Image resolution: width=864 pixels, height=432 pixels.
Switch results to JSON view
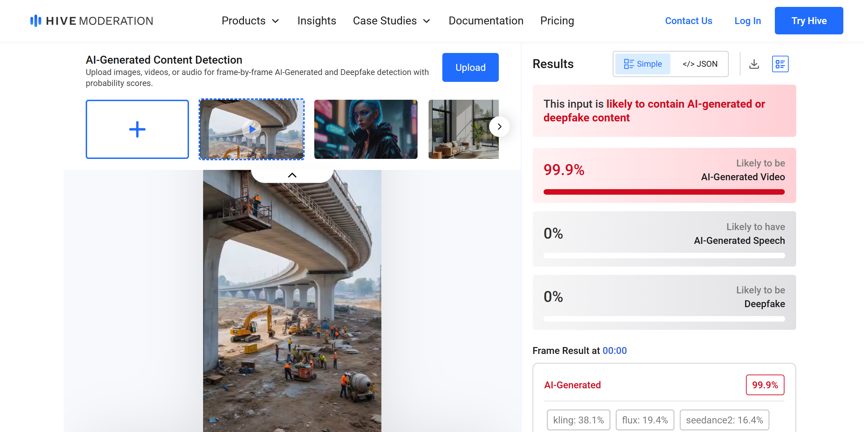pyautogui.click(x=700, y=64)
